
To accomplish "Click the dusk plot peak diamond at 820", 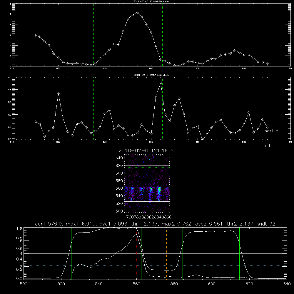I will 59,93.
